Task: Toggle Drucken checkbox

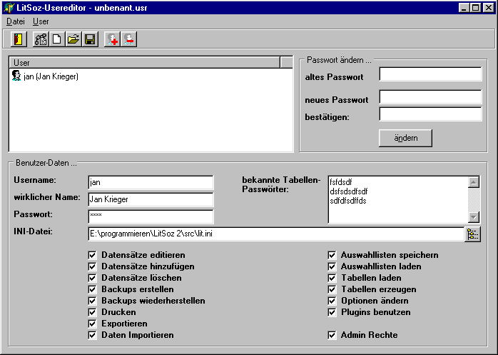Action: [92, 312]
